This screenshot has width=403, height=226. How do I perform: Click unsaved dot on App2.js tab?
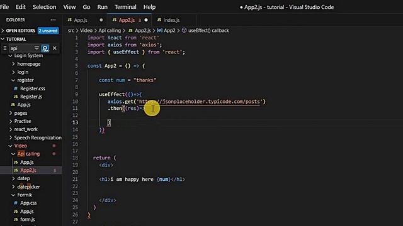[146, 20]
